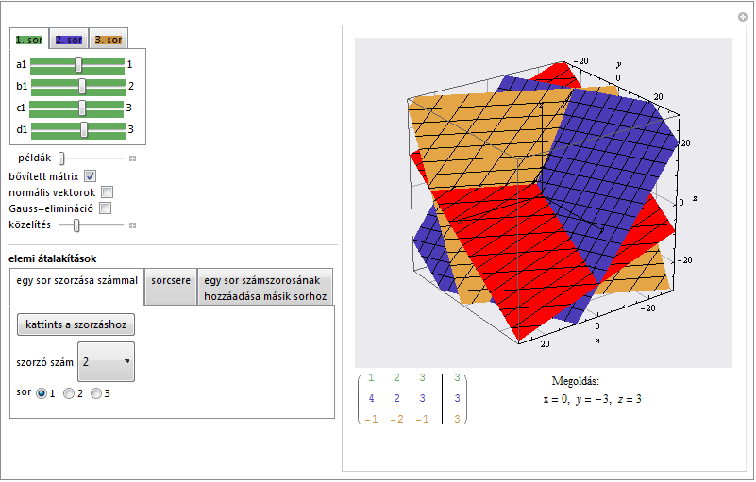Image resolution: width=756 pixels, height=482 pixels.
Task: Open the sorcsere tab
Action: coord(171,287)
